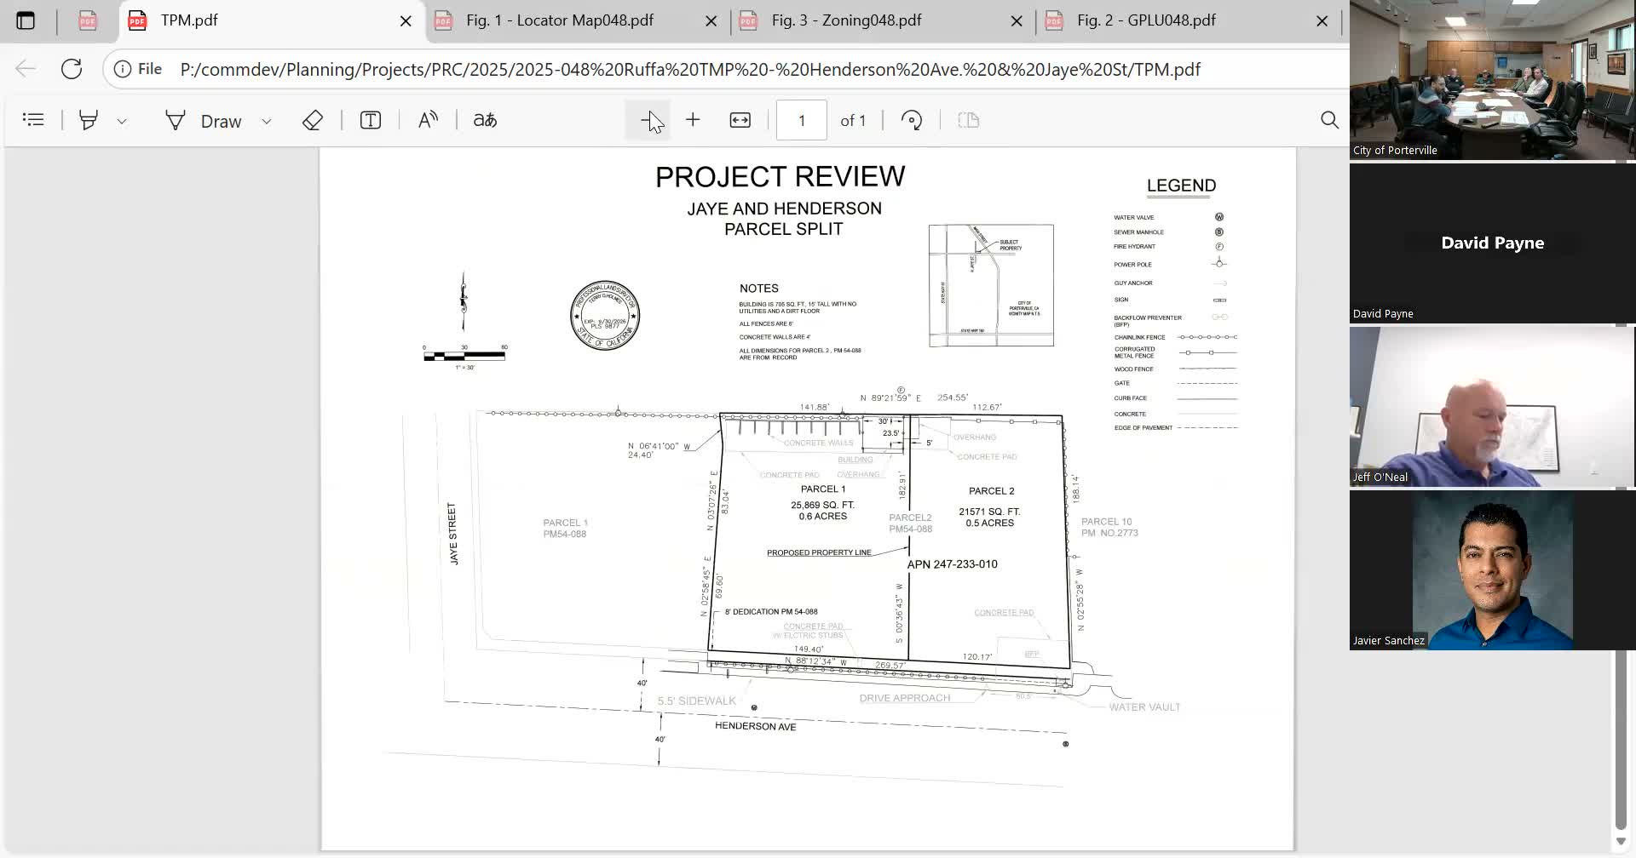Click the vertical scrollbar of participants panel
This screenshot has height=858, width=1636.
tap(1621, 741)
